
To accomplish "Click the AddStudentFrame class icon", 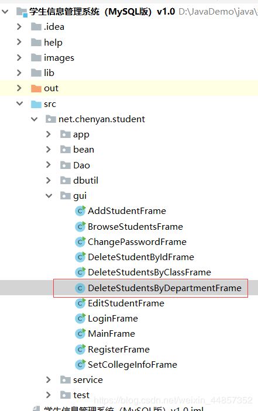I will [x=80, y=210].
